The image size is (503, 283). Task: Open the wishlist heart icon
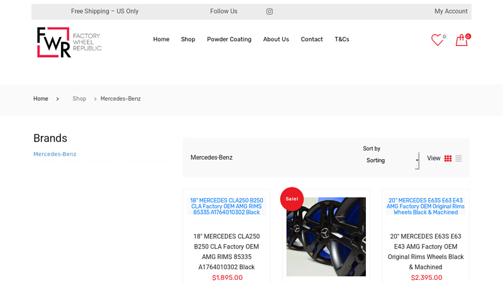pyautogui.click(x=437, y=40)
